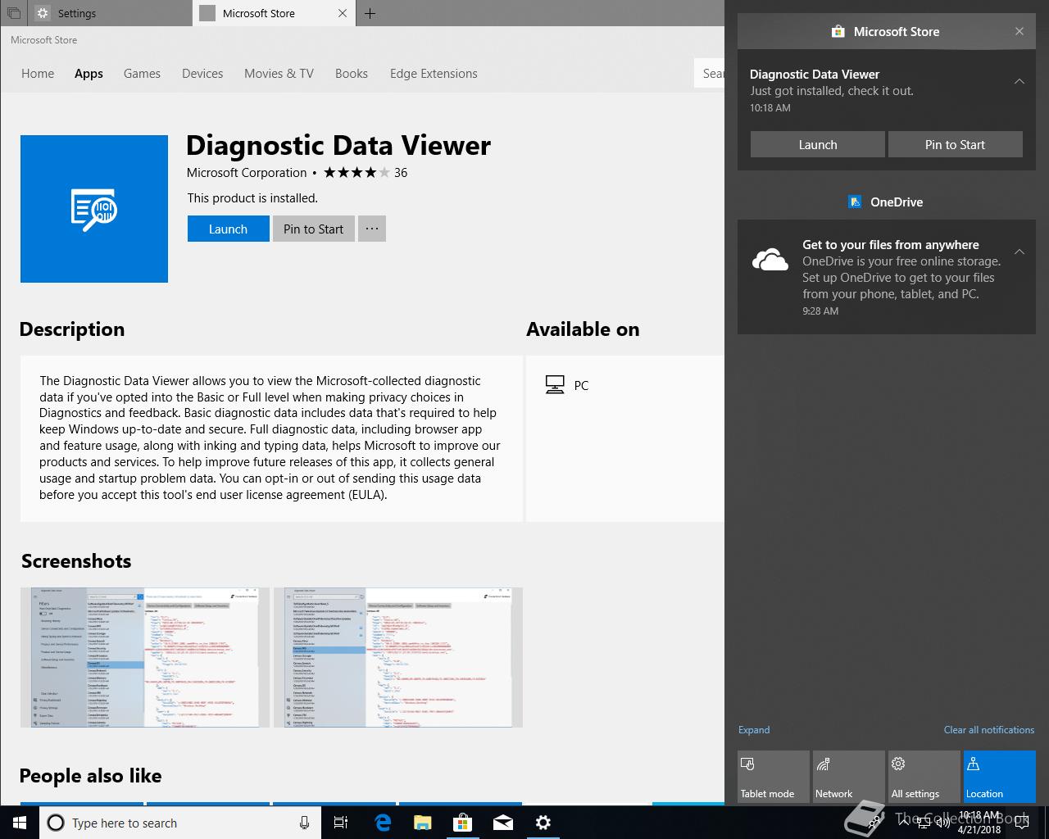Image resolution: width=1049 pixels, height=839 pixels.
Task: Click the text 'This product is installed.'
Action: coord(252,198)
